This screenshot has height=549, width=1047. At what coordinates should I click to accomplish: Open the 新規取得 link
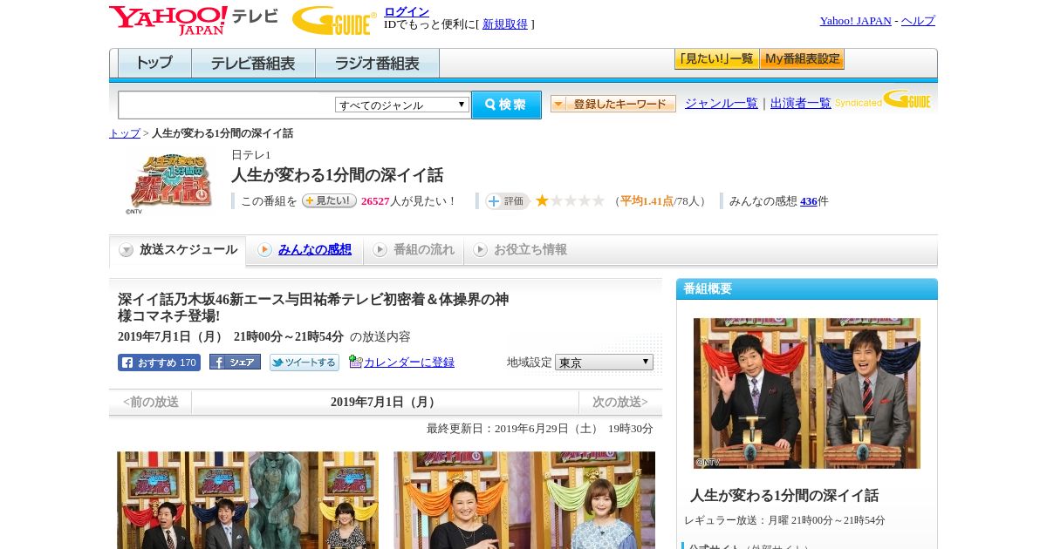pos(505,24)
